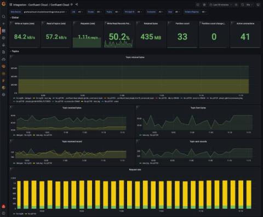Click first legend entry under Request rate chart
This screenshot has height=217, width=263.
tap(18, 214)
